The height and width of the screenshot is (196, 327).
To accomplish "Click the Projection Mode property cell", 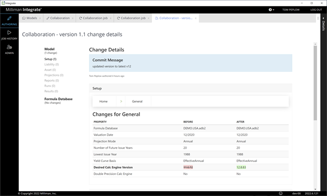I will tap(104, 141).
